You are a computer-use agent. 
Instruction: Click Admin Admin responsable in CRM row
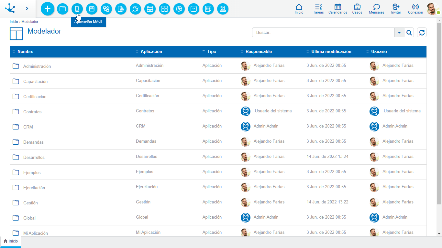point(266,126)
